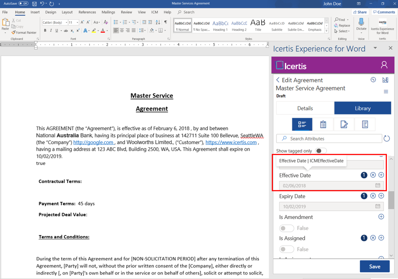
Task: Expand the Find dropdown arrow in Editing
Action: (x=348, y=20)
